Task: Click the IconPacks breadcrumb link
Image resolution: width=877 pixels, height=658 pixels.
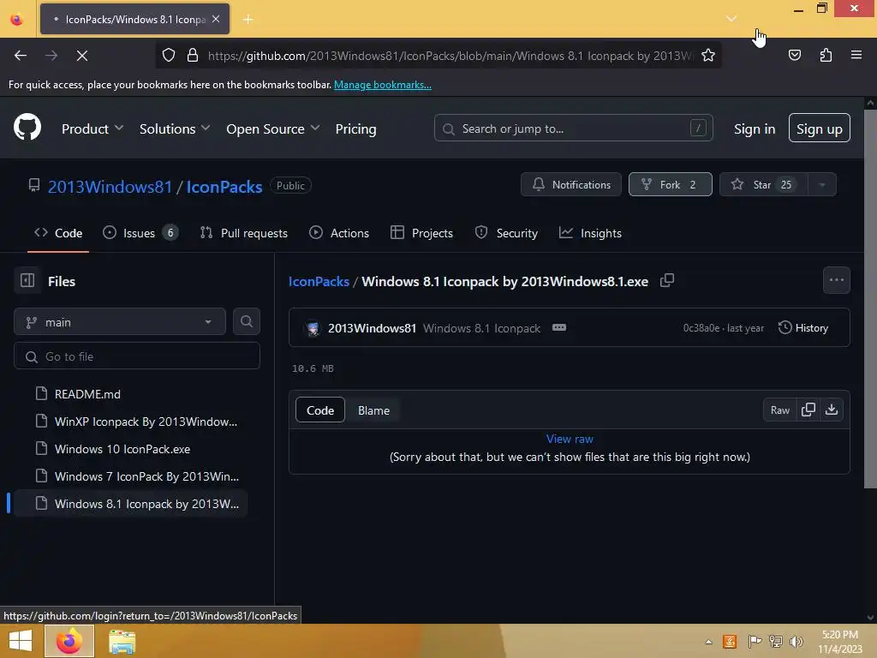Action: point(319,281)
